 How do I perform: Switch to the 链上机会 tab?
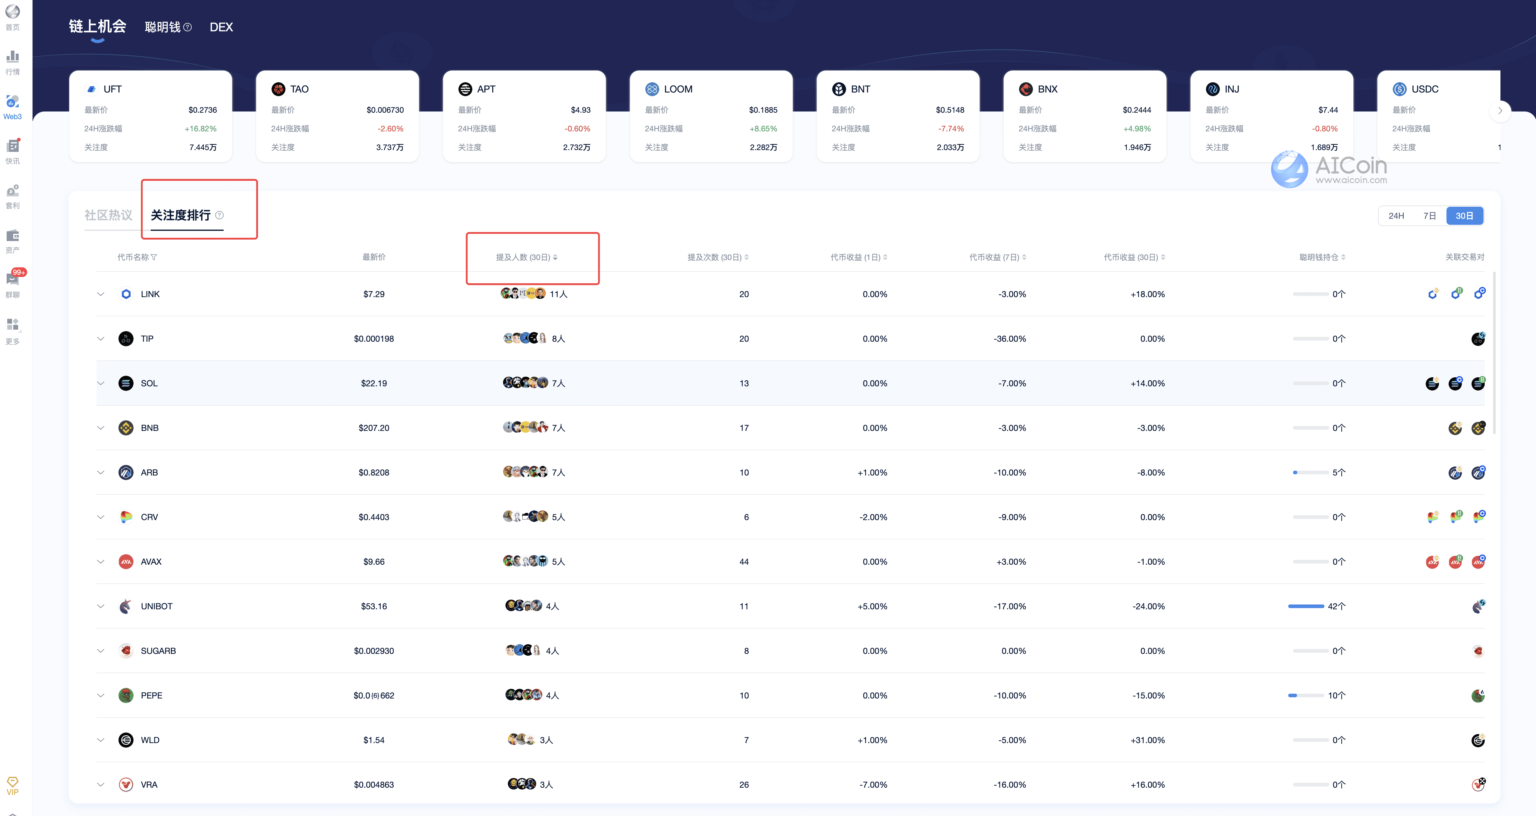pyautogui.click(x=97, y=27)
